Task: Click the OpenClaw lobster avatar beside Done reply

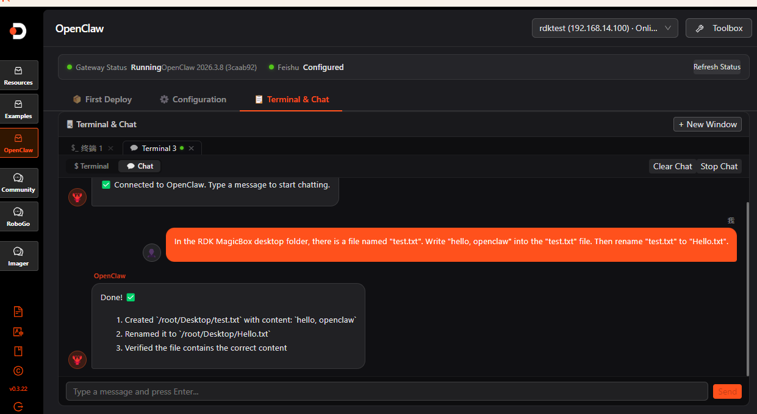Action: (x=77, y=359)
